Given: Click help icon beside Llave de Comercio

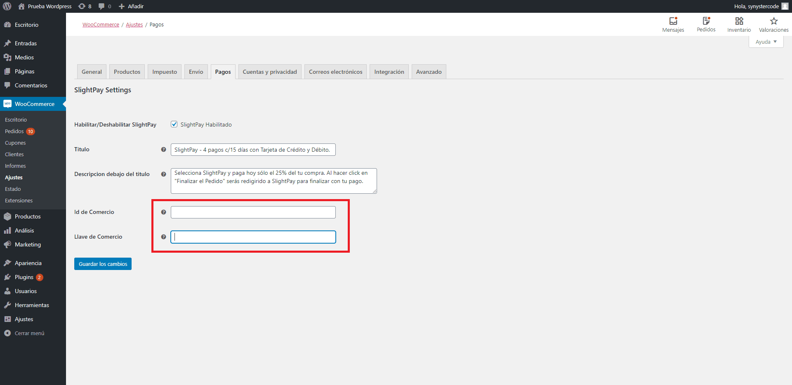Looking at the screenshot, I should [x=163, y=237].
